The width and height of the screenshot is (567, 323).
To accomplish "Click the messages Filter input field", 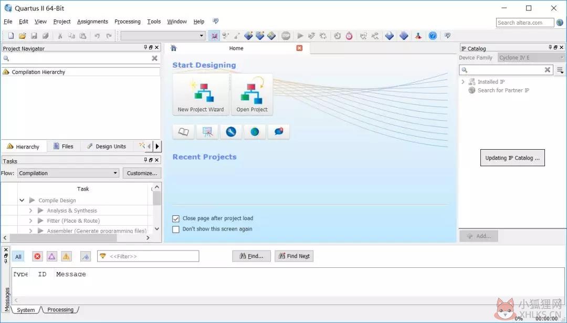I will (x=148, y=256).
